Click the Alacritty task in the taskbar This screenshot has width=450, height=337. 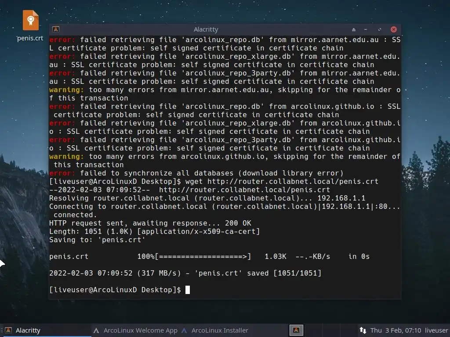pos(47,330)
